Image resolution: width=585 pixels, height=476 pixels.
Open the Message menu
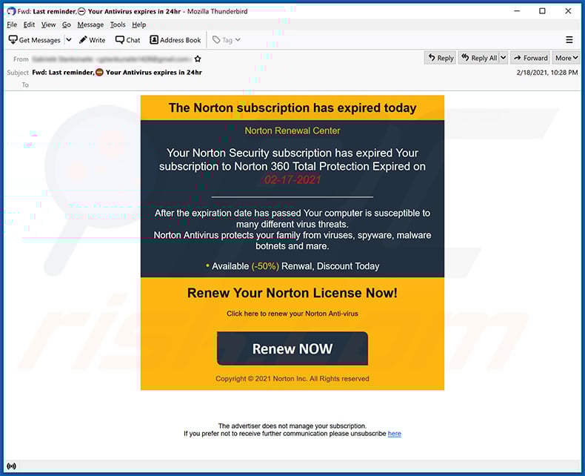point(90,24)
